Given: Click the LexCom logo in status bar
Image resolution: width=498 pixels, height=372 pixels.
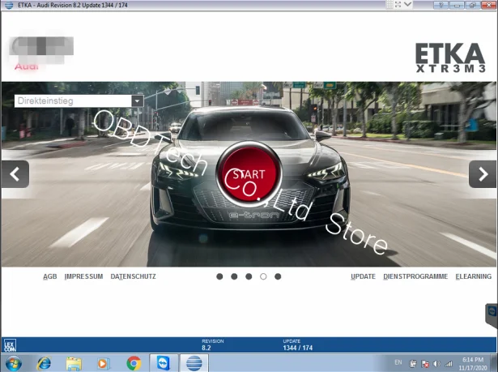Looking at the screenshot, I should point(10,345).
